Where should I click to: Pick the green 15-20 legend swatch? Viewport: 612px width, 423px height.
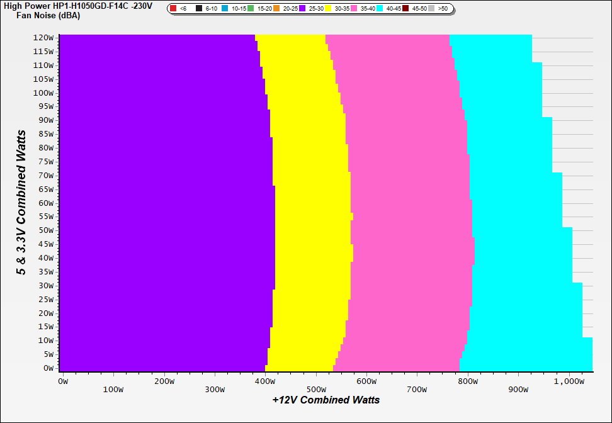pyautogui.click(x=251, y=9)
